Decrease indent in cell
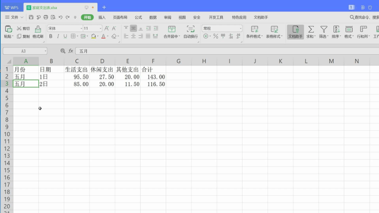The image size is (379, 213). (149, 28)
